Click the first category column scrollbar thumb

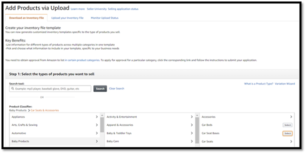(102, 125)
